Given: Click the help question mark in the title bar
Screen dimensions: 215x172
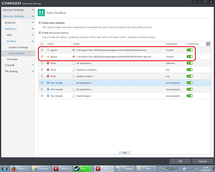Looking at the screenshot, I should click(x=194, y=2).
